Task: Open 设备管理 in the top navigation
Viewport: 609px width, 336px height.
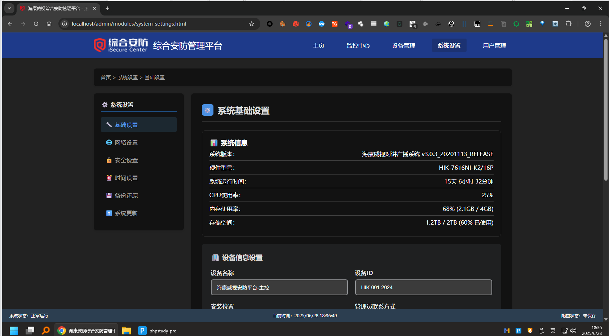Action: (403, 46)
